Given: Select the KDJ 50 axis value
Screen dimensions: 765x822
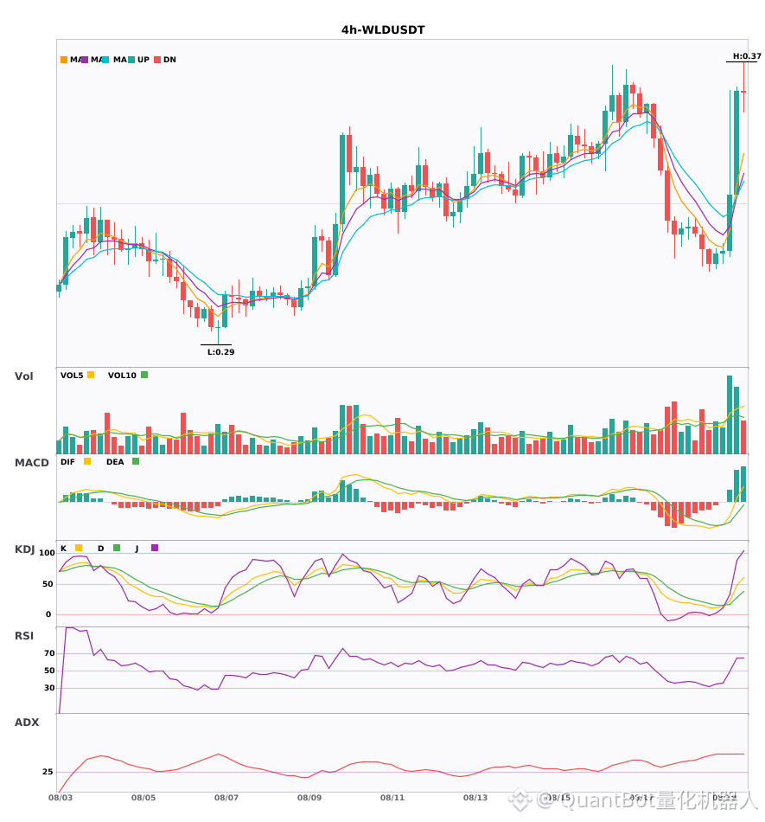Looking at the screenshot, I should pos(48,584).
